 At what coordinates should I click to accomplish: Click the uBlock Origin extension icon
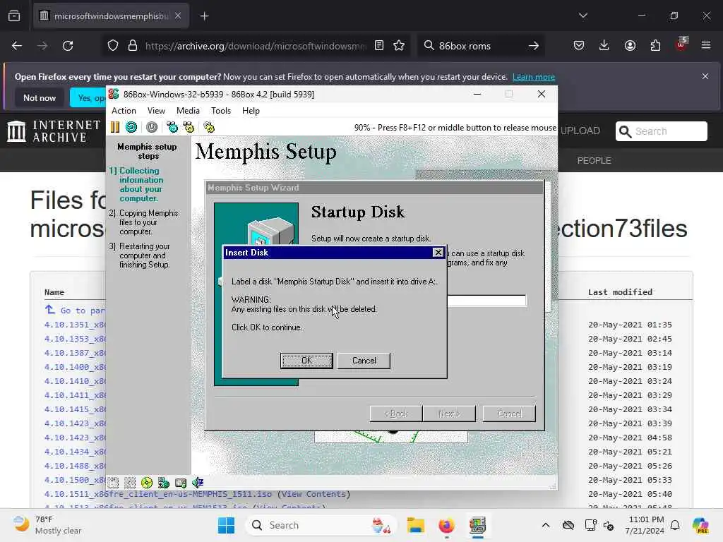[681, 44]
